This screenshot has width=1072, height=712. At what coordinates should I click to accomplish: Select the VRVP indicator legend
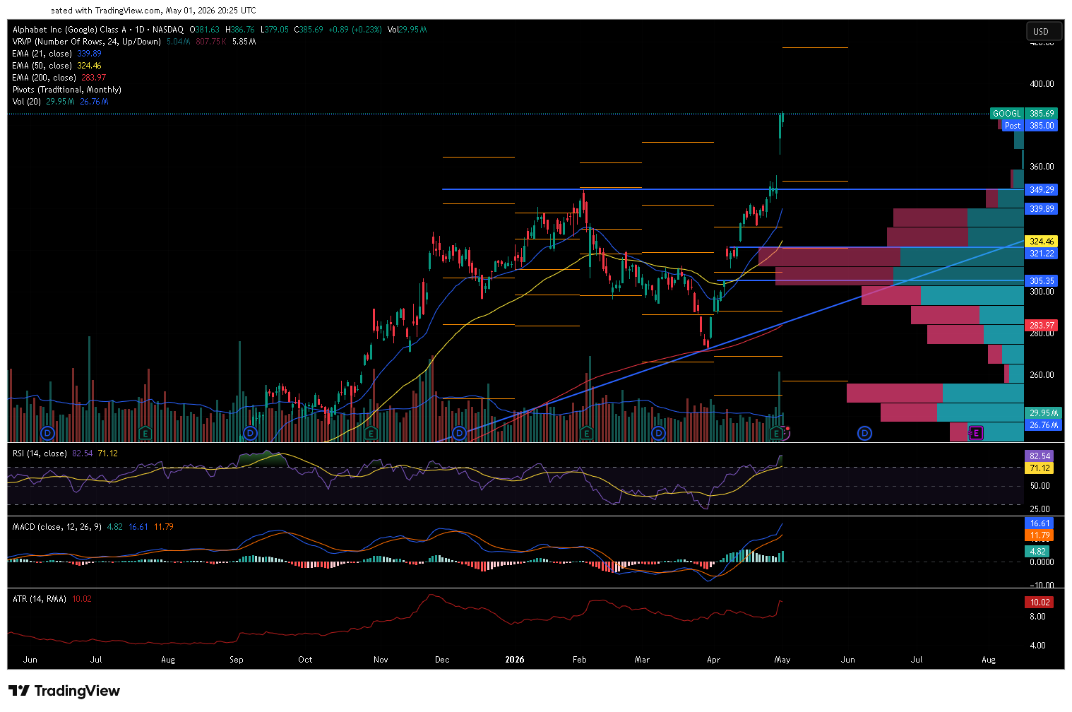tap(86, 42)
